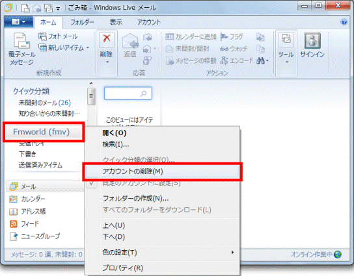The width and height of the screenshot is (354, 276).
Task: Click the Flag (フラグ) icon
Action: coord(224,36)
